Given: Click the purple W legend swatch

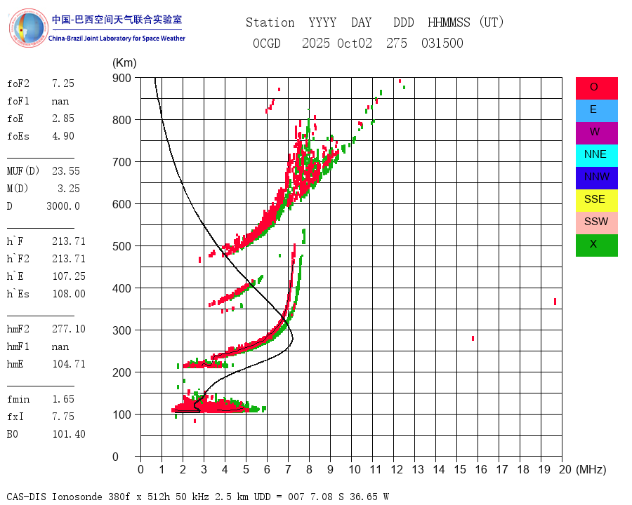Looking at the screenshot, I should coord(596,133).
